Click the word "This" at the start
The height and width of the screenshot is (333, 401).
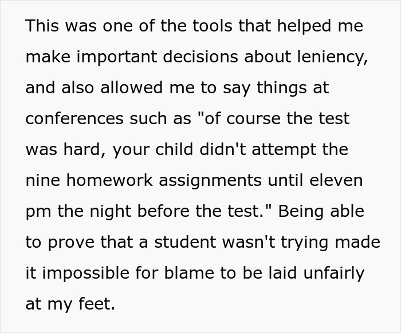tap(42, 26)
